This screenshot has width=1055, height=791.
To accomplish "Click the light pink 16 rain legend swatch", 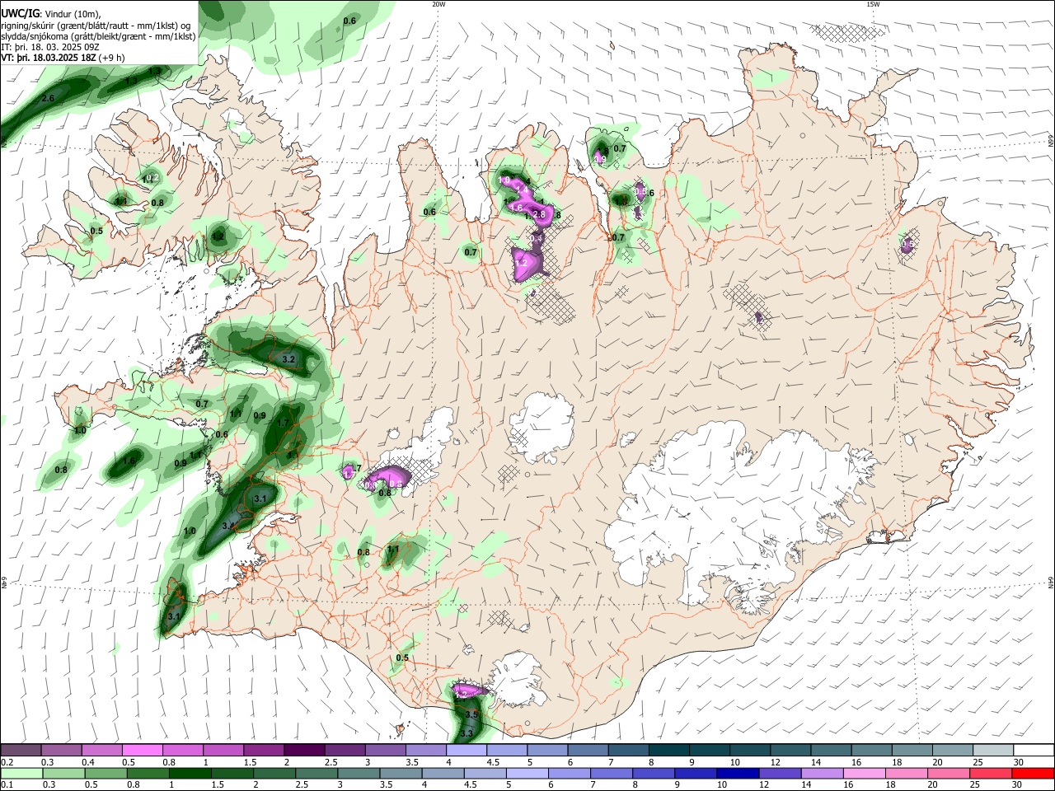I will coord(865,773).
